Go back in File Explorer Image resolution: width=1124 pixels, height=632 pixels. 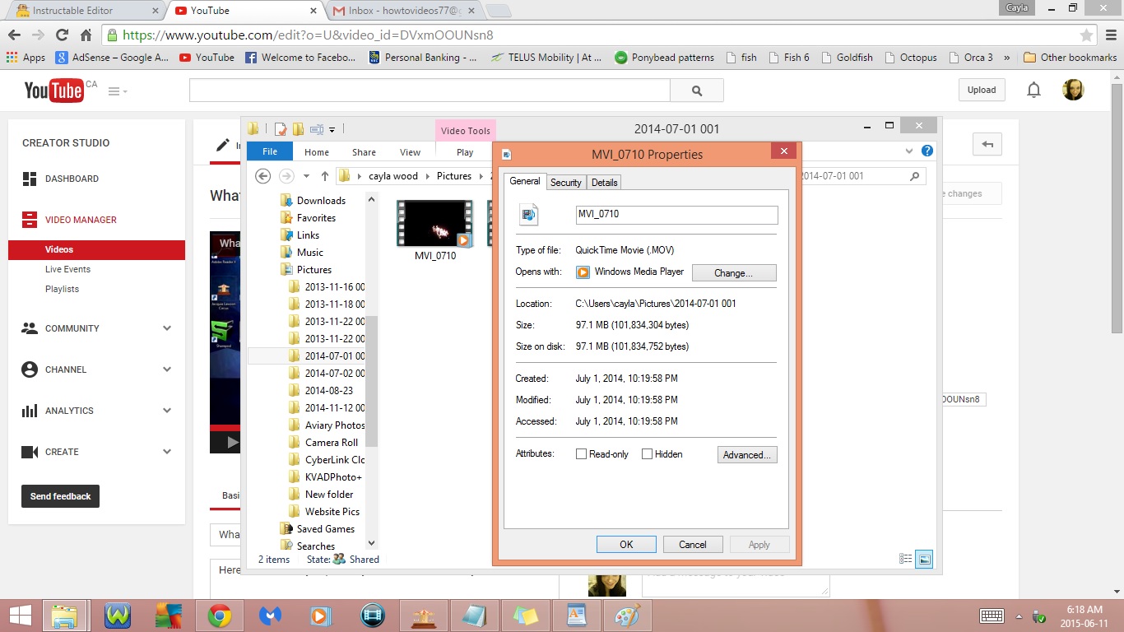(262, 176)
